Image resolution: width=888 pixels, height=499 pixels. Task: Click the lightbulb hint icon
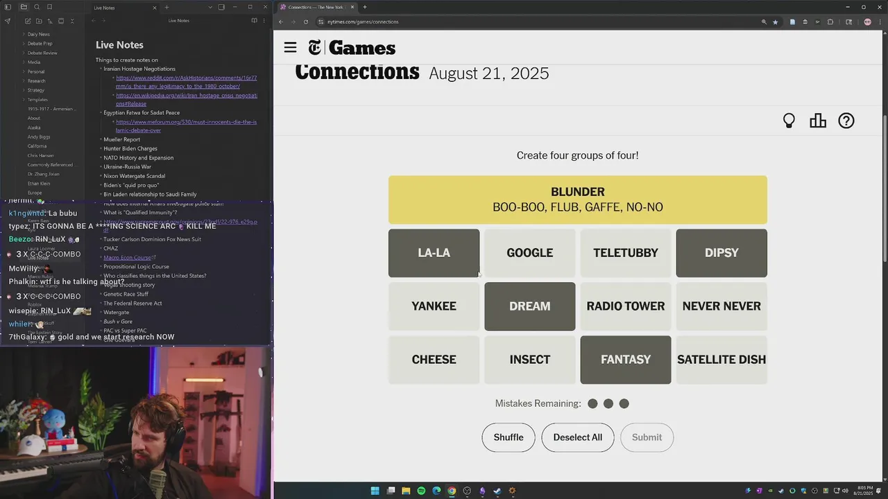(x=789, y=121)
